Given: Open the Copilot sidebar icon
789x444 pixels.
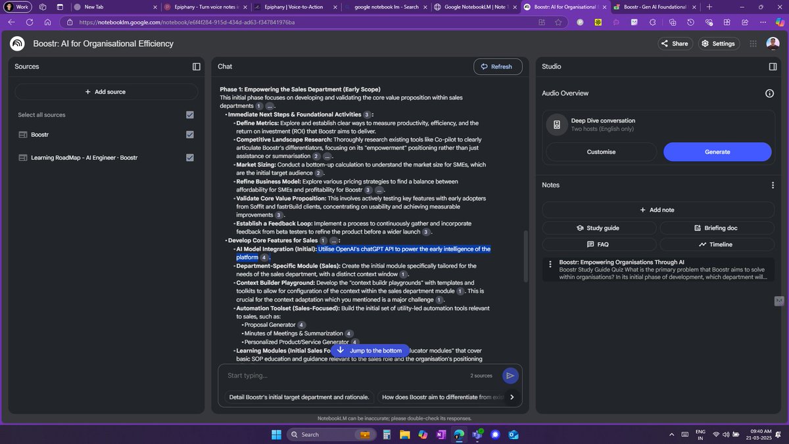Looking at the screenshot, I should point(779,22).
